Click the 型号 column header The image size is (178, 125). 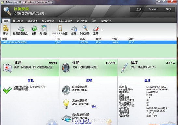click(5, 39)
